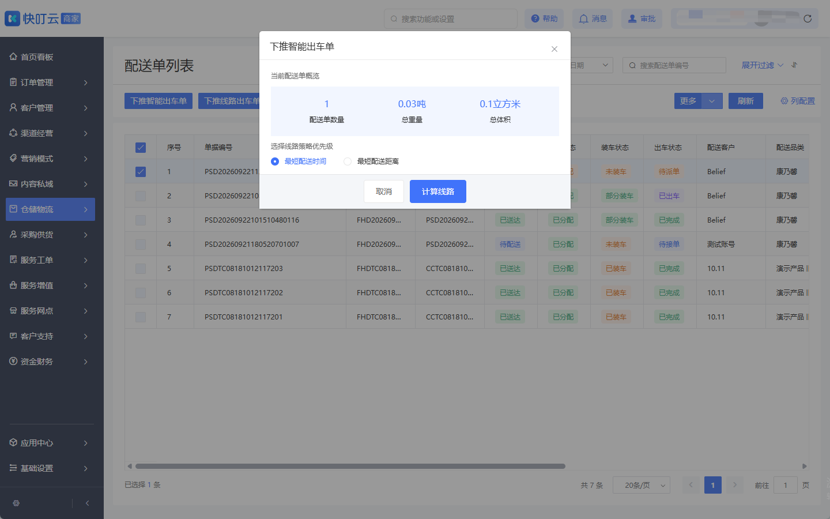Click 下推智能出车单 toolbar button

pos(159,101)
